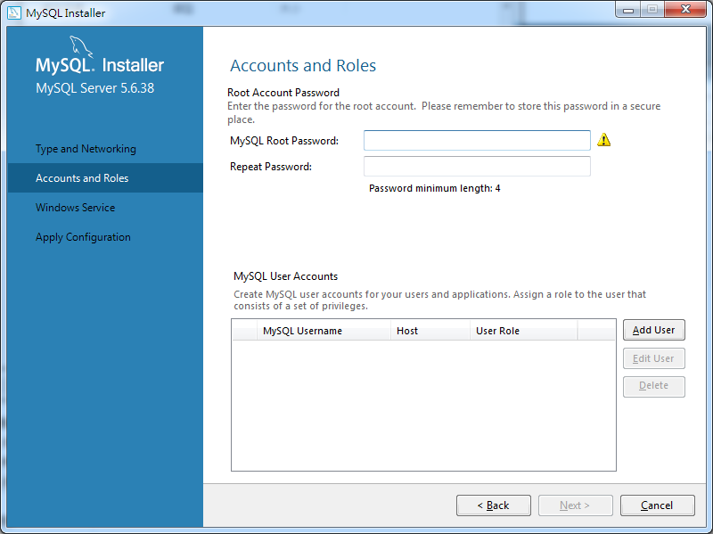The image size is (713, 534).
Task: Open the Apply Configuration step
Action: (83, 237)
